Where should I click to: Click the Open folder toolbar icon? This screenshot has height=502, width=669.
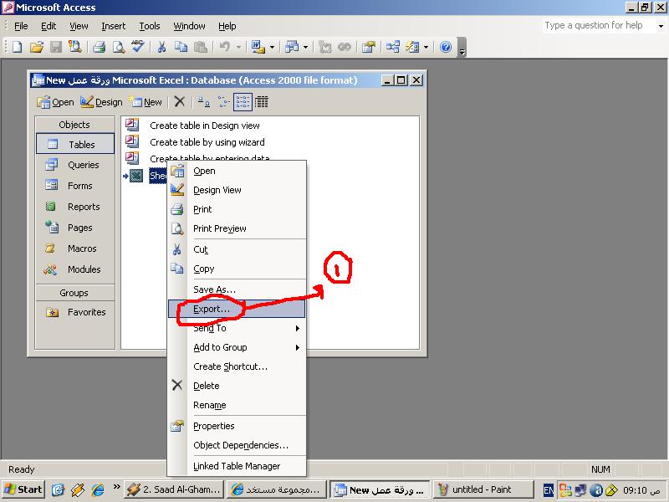[36, 48]
